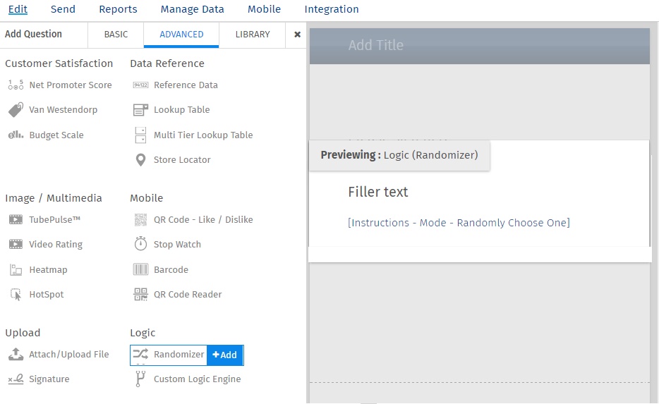The height and width of the screenshot is (404, 659).
Task: Click the Instructions Mode Randomly Choose One link
Action: point(459,223)
